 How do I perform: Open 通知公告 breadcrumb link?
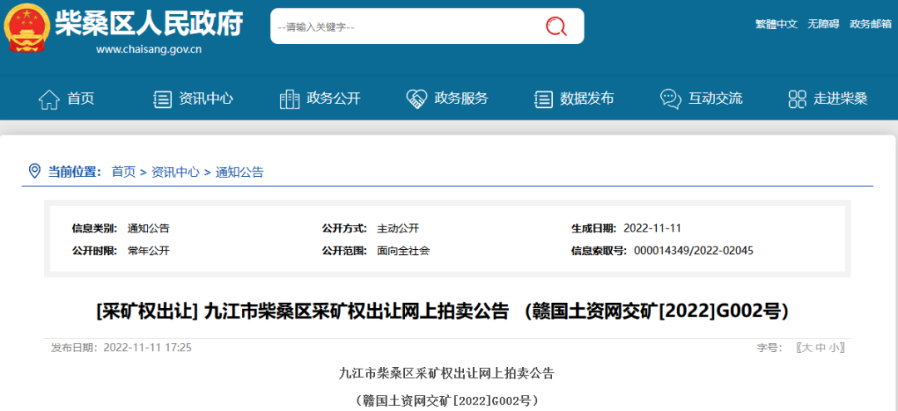(239, 172)
